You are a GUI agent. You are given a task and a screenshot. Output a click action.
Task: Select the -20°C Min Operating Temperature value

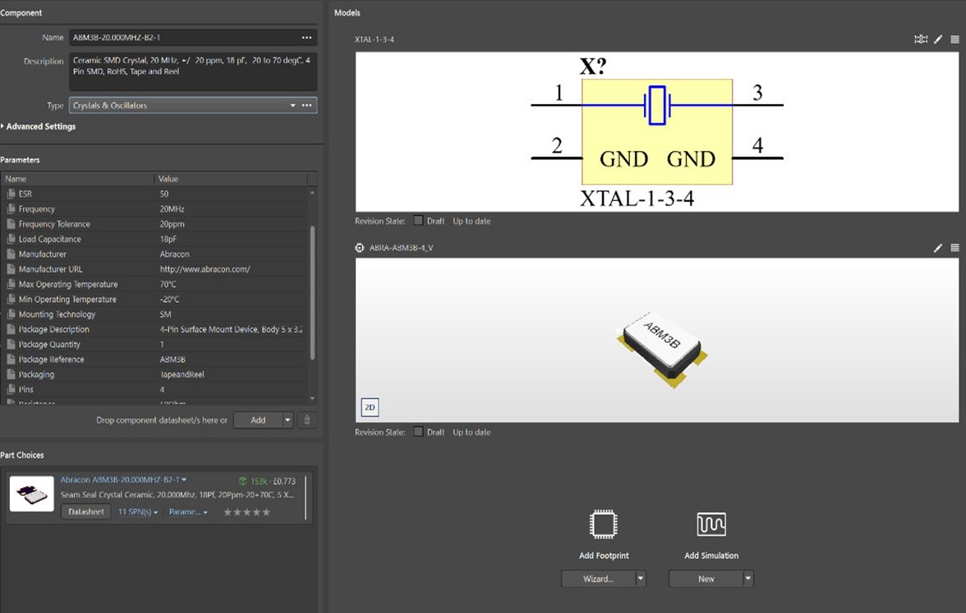click(169, 300)
